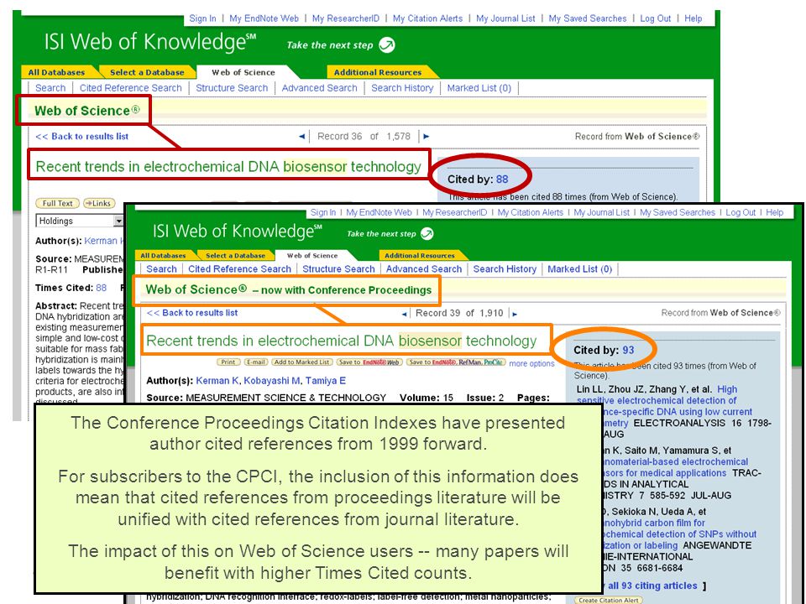Click the Take the next step arrow icon in front window

click(427, 234)
